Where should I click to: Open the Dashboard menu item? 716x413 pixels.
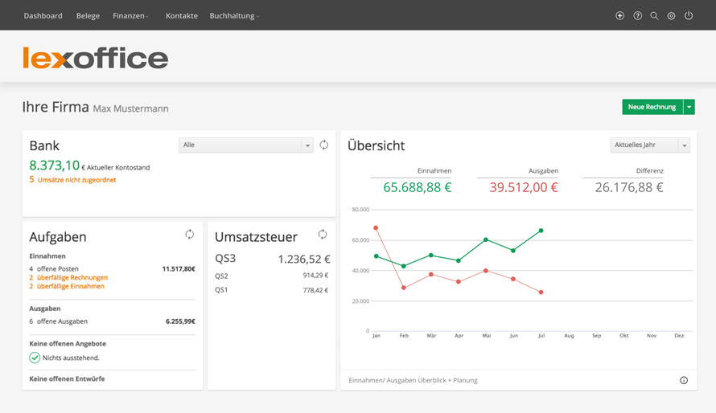point(43,16)
